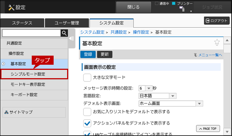The image size is (232, 136).
Task: Click システム設定 breadcrumb link
Action: pyautogui.click(x=92, y=32)
